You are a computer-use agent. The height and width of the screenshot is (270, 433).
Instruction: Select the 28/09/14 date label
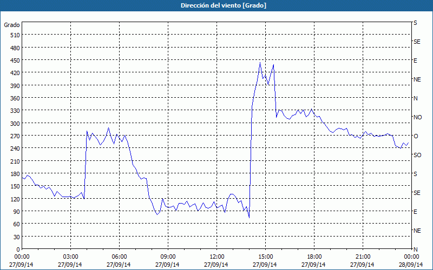[x=411, y=265]
